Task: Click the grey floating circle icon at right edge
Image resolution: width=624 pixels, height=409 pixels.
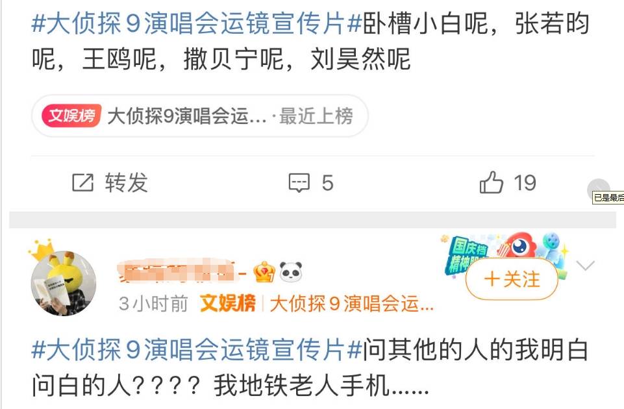Action: [x=598, y=188]
